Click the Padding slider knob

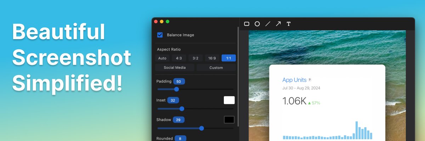tap(176, 89)
